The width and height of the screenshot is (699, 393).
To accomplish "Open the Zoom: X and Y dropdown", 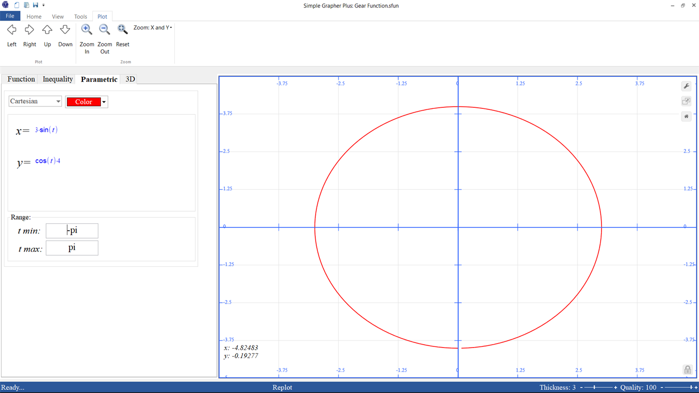I will tap(153, 27).
